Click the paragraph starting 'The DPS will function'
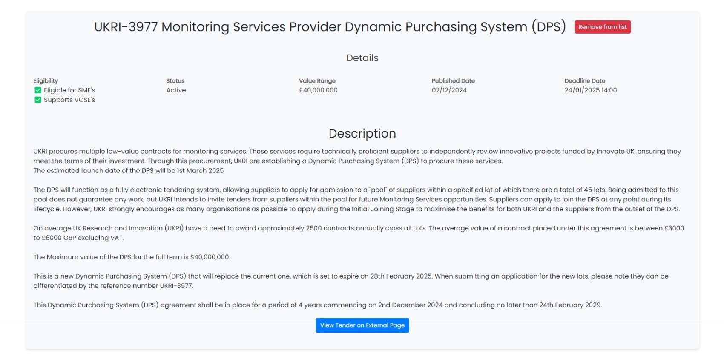The image size is (724, 362). click(x=357, y=199)
